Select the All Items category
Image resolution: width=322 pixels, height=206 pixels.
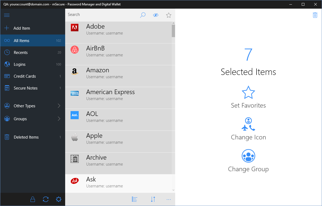pyautogui.click(x=33, y=40)
